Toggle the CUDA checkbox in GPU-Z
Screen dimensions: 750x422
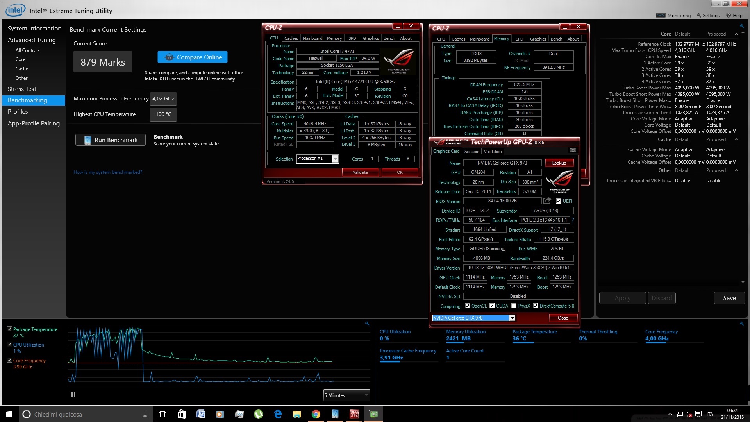[x=492, y=306]
